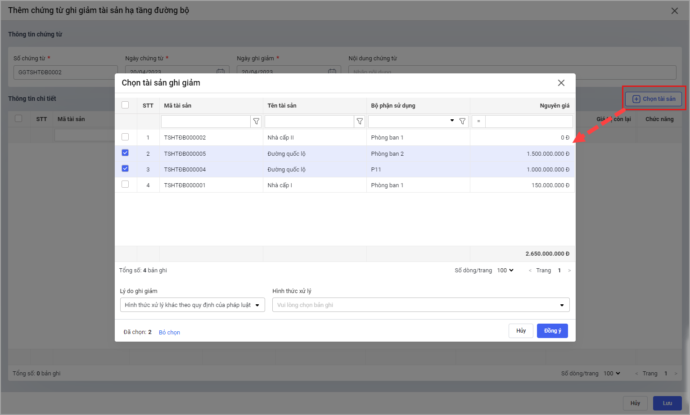Check the box for asset TSHTĐB000002
The width and height of the screenshot is (690, 415).
coord(125,137)
